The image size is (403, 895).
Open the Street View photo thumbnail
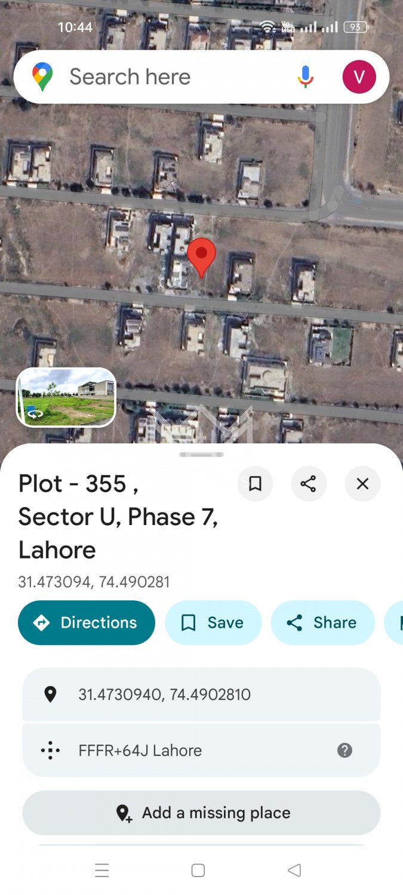(x=66, y=397)
